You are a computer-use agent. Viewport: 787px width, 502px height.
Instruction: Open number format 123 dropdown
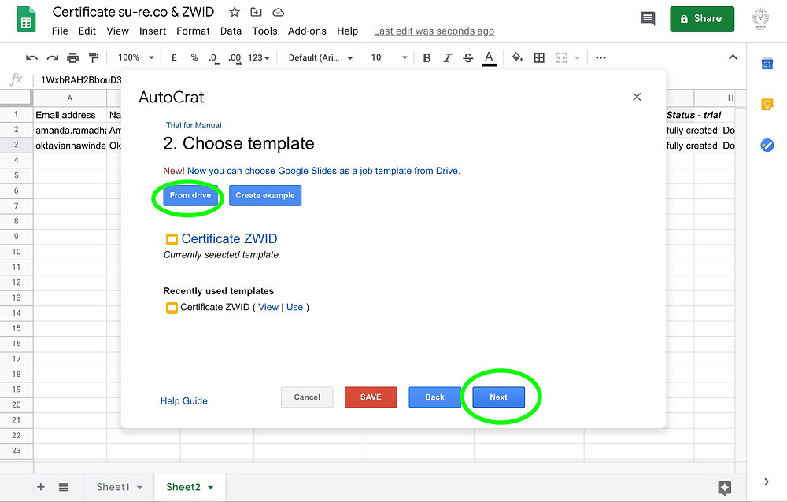click(x=258, y=57)
